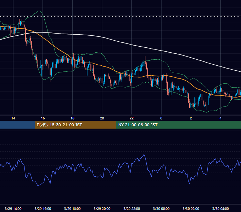The image size is (241, 212).
Task: Click the 3/29 18:00 time label
Action: [72, 208]
